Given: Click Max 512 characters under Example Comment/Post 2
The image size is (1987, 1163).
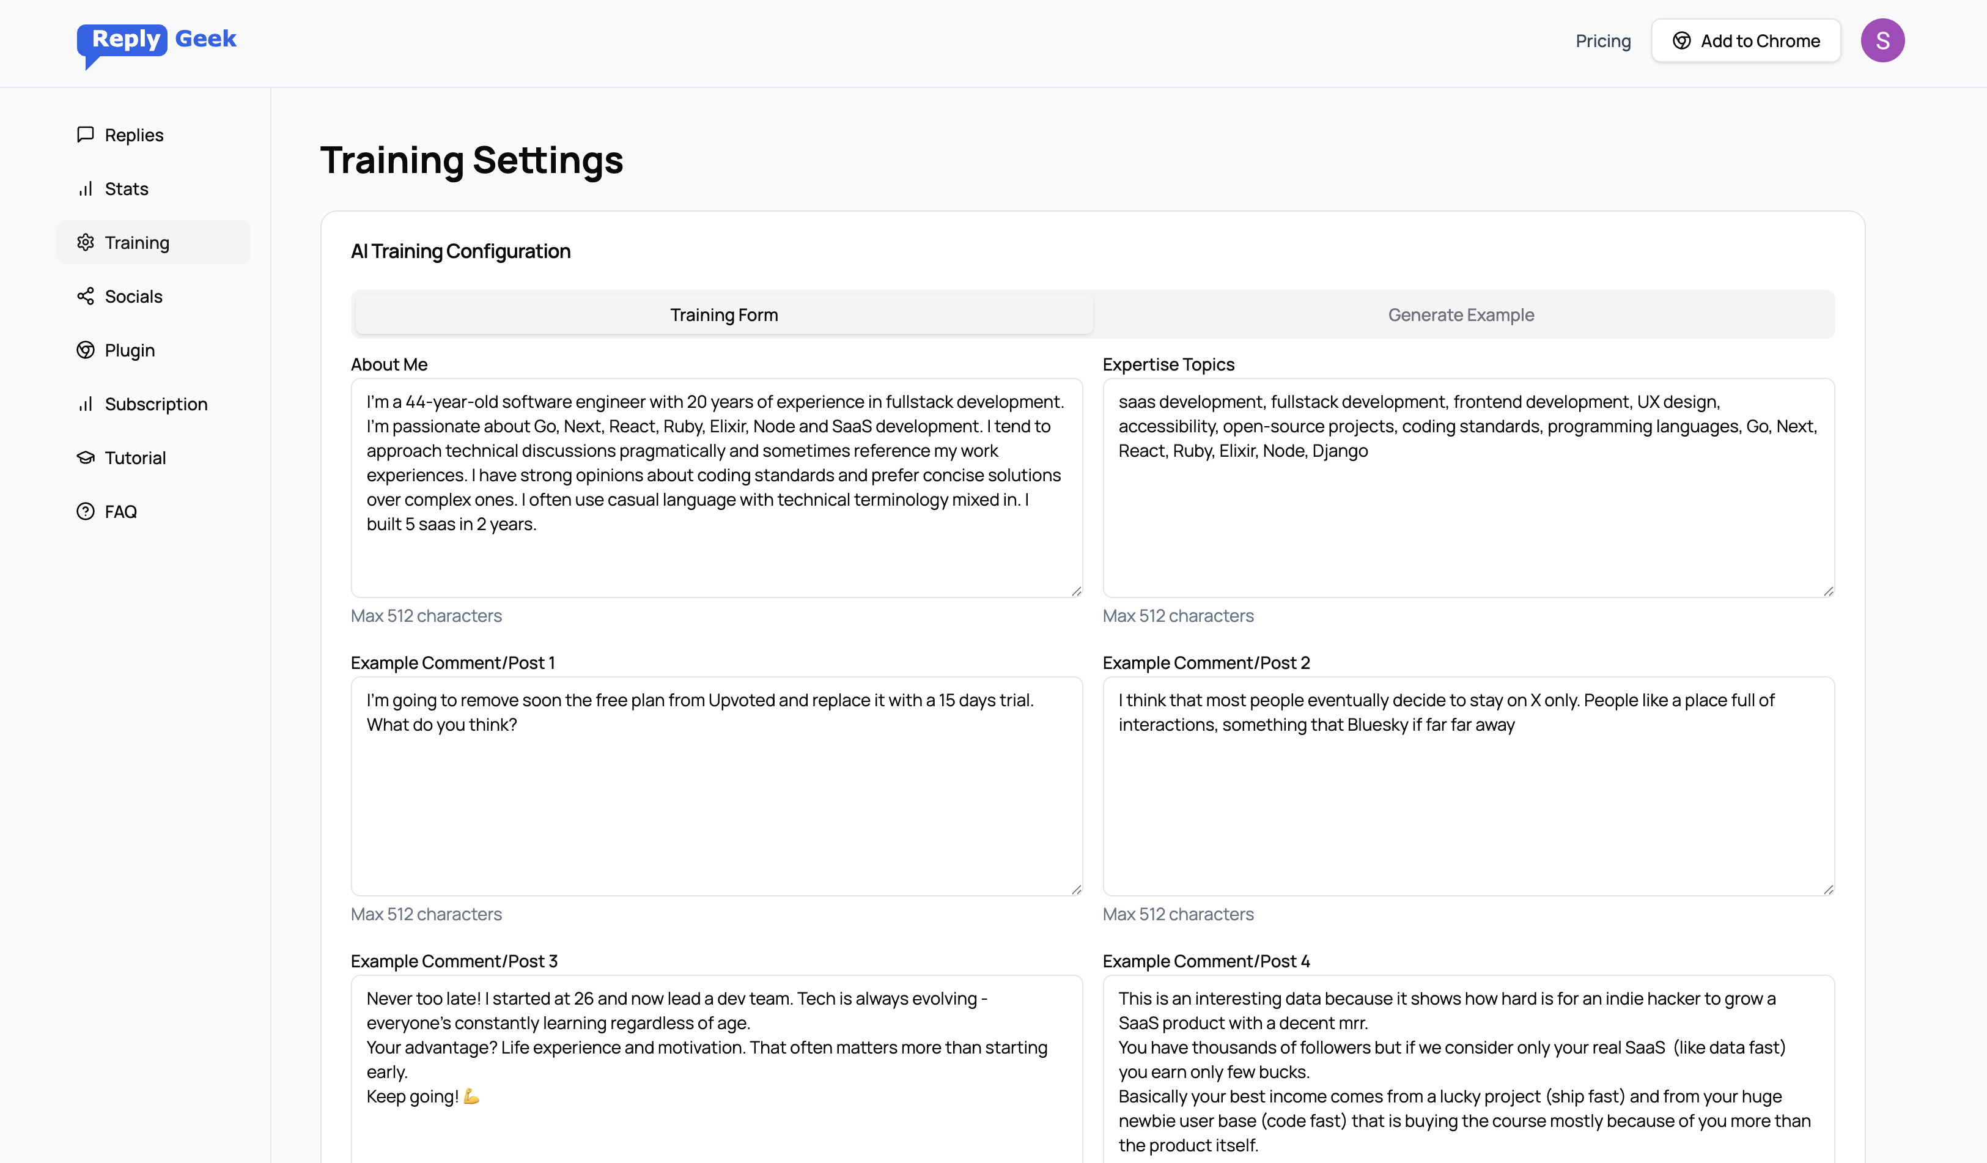Looking at the screenshot, I should pos(1178,914).
